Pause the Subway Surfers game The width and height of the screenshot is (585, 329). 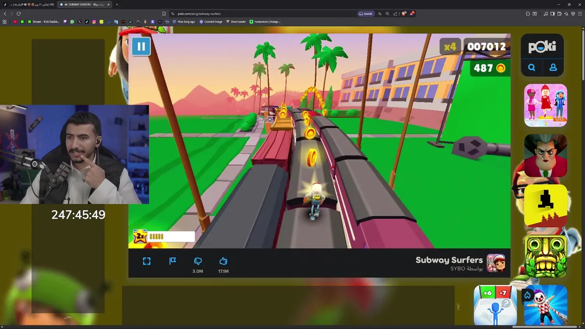141,47
